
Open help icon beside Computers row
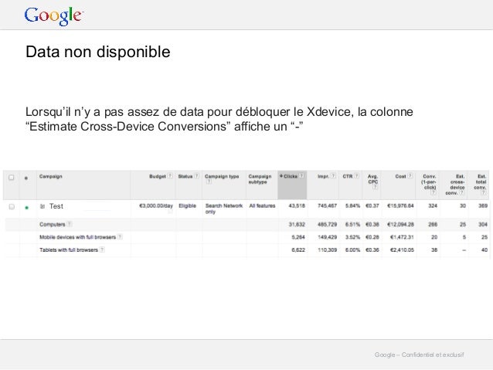(70, 224)
